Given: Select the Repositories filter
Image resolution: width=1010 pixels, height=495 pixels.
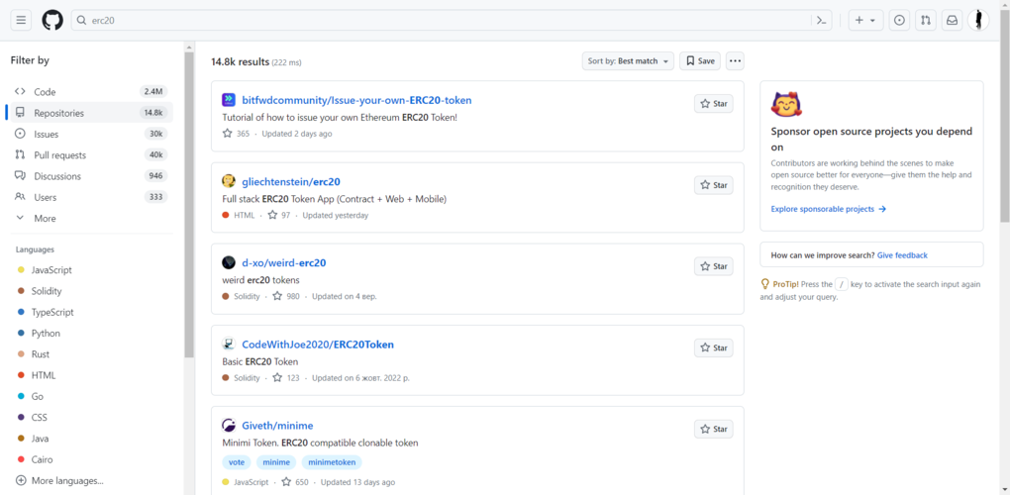Looking at the screenshot, I should [x=89, y=113].
